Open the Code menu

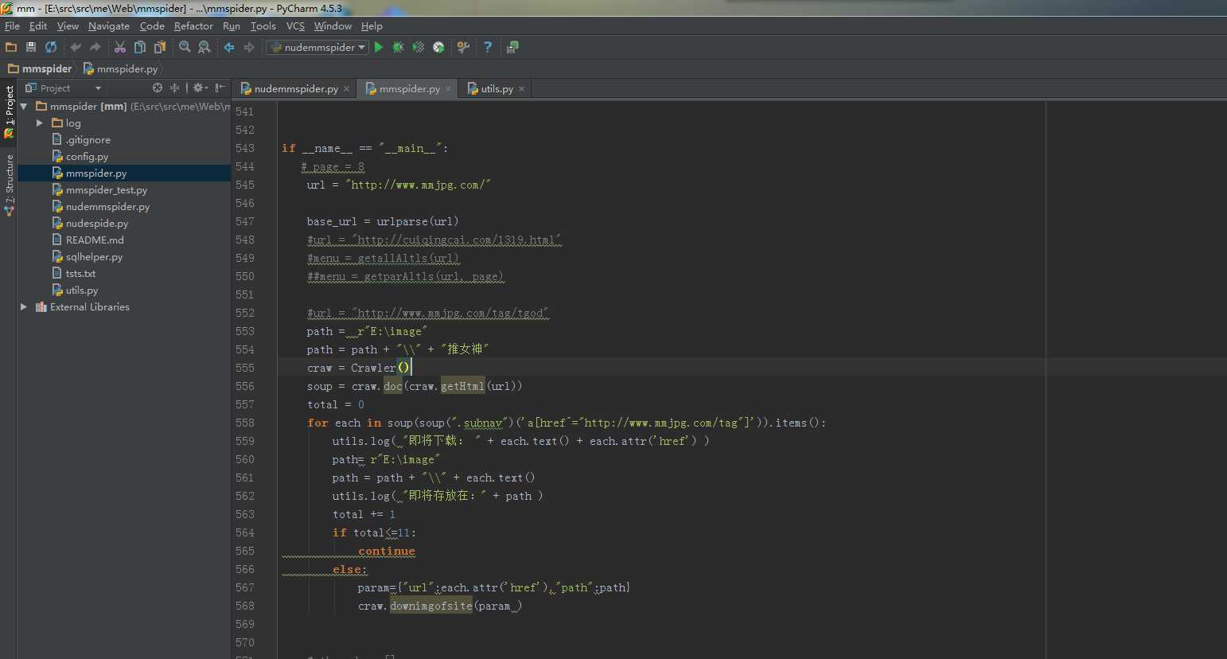152,26
